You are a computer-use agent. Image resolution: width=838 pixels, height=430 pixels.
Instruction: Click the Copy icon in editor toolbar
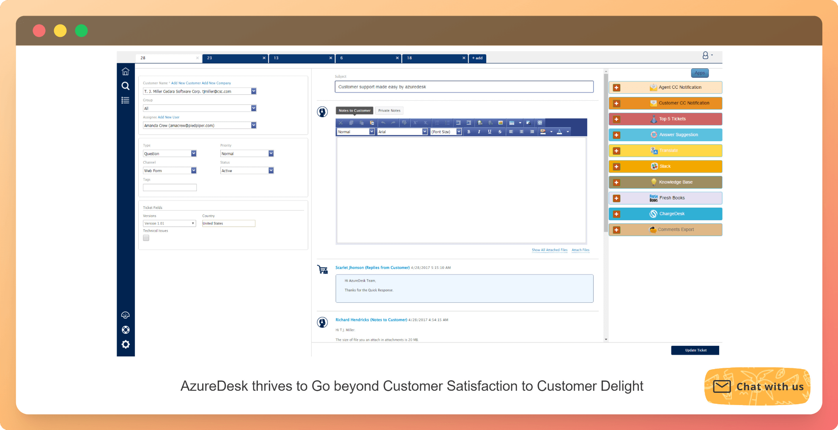point(351,123)
